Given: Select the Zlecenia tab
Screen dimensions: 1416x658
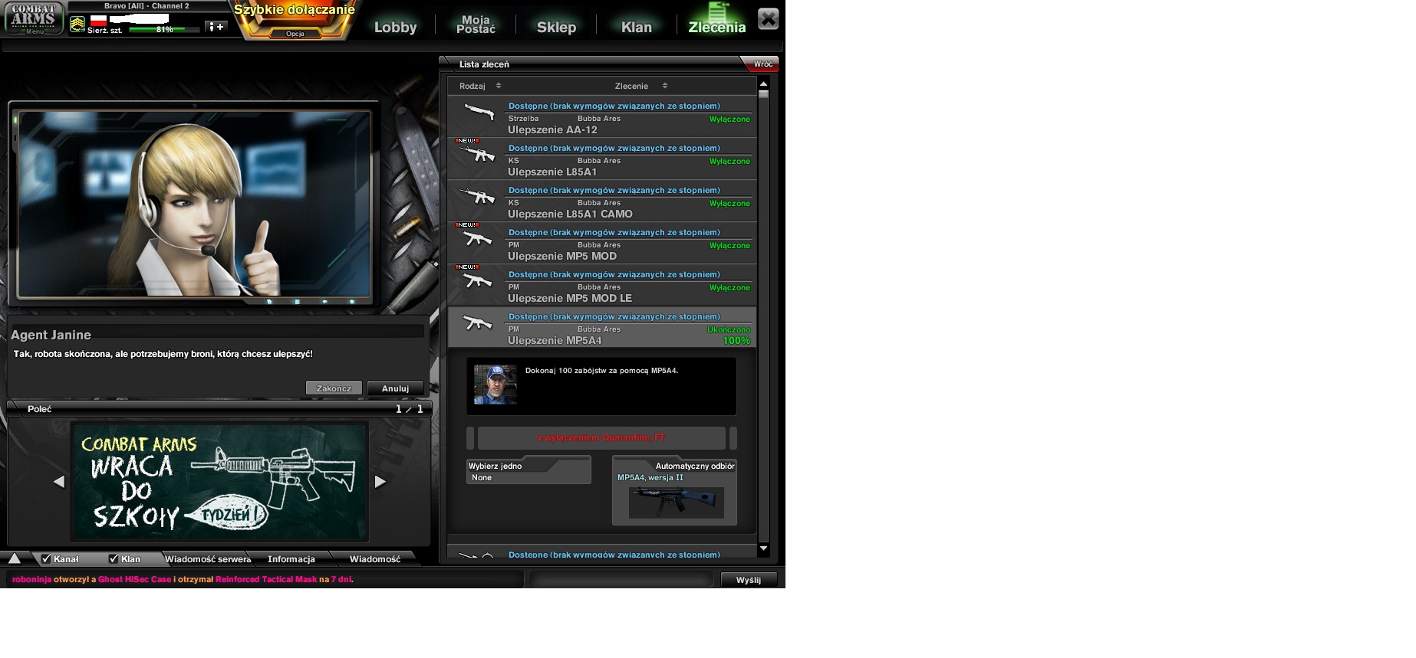Looking at the screenshot, I should (x=717, y=27).
